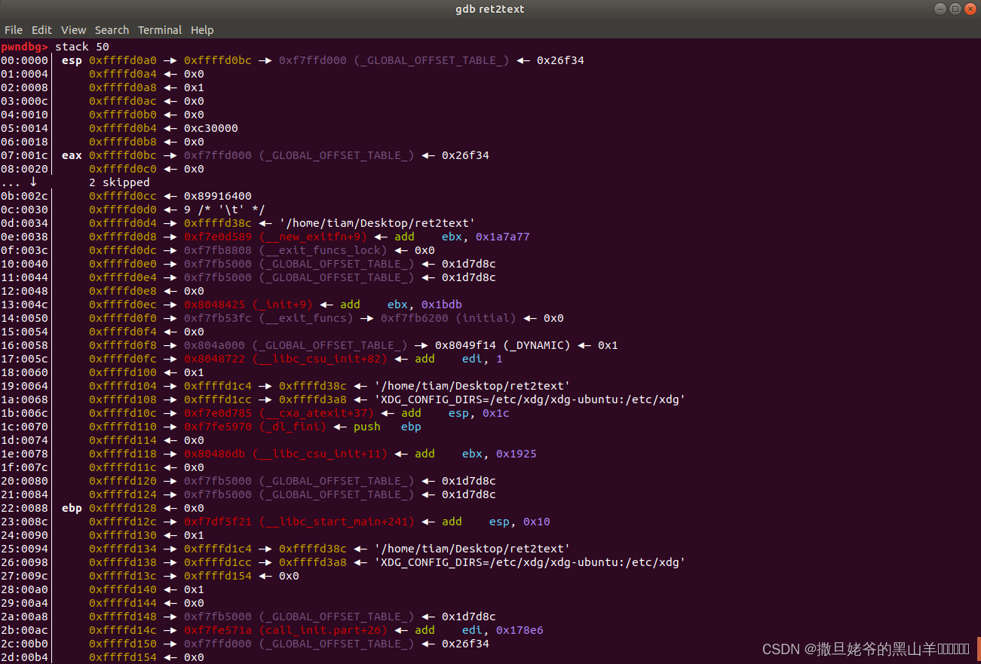
Task: Click row label 2d:00b4
Action: coord(24,657)
